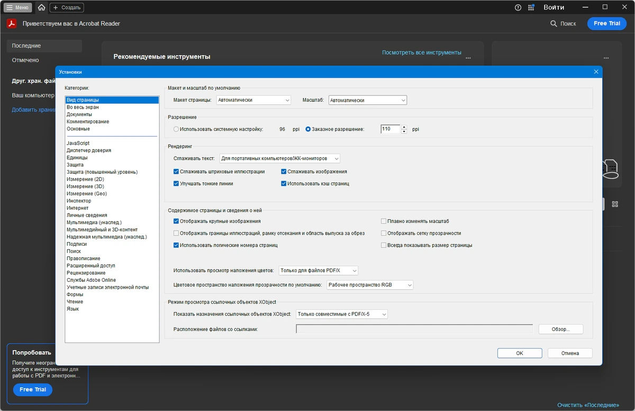This screenshot has width=635, height=411.
Task: Toggle Сглаживать изображения checkbox
Action: coord(284,172)
